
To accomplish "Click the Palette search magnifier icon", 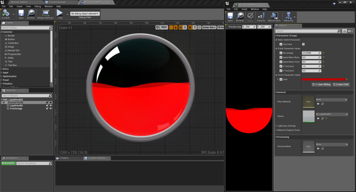I will point(50,28).
